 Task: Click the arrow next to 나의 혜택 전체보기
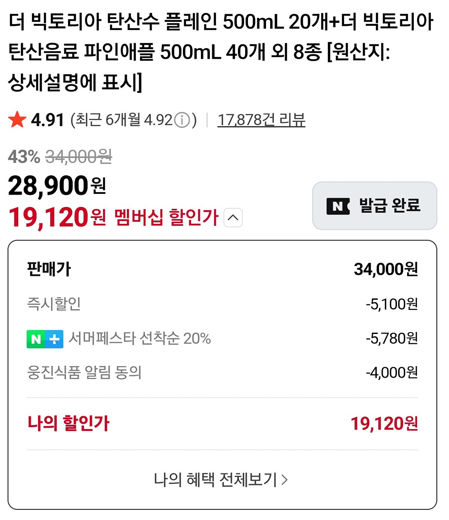pos(284,480)
